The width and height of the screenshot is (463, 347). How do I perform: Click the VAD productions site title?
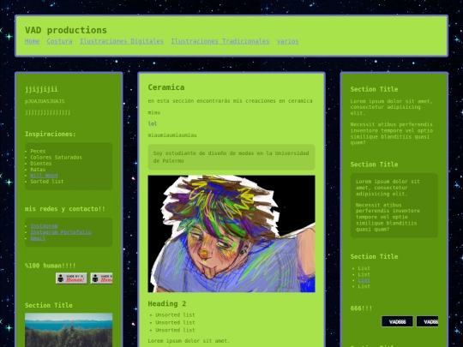pyautogui.click(x=66, y=30)
